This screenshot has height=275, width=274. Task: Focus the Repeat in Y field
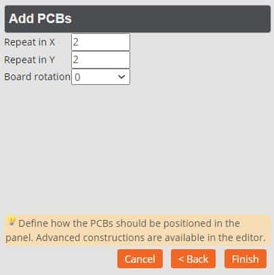(x=100, y=60)
